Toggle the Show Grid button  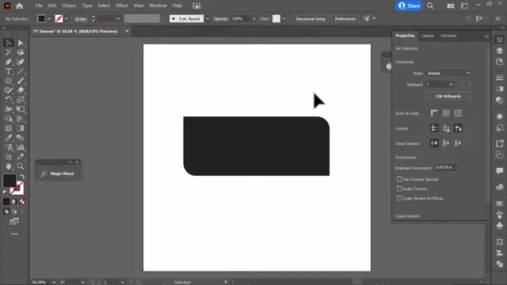[446, 113]
